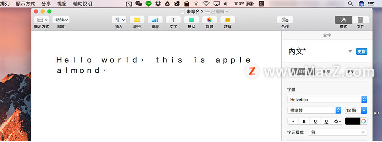Click the black text color swatch

[353, 121]
